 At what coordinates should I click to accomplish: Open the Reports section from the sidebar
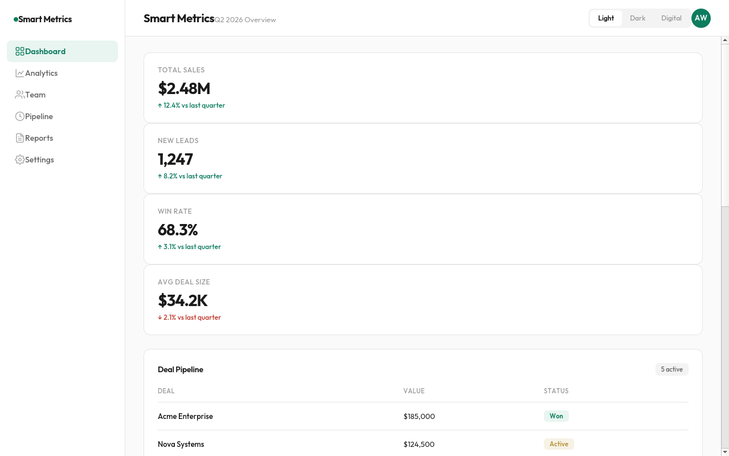pos(39,138)
